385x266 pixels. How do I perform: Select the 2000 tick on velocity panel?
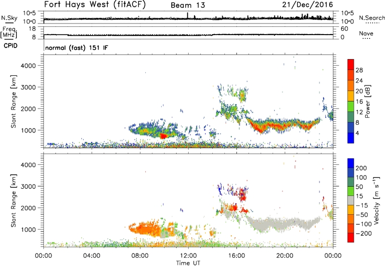coord(28,208)
